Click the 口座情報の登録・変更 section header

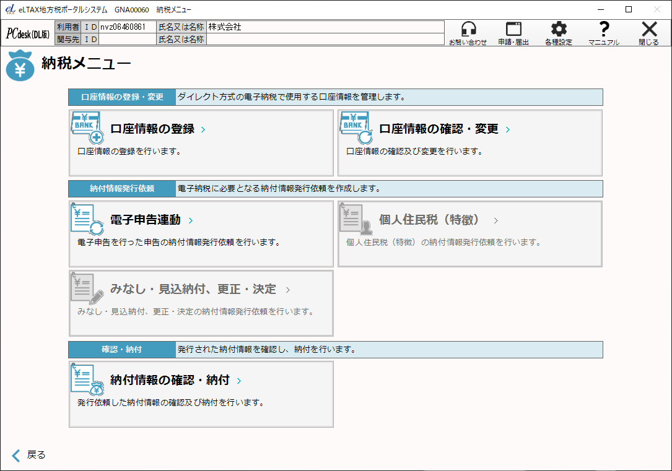pos(122,97)
